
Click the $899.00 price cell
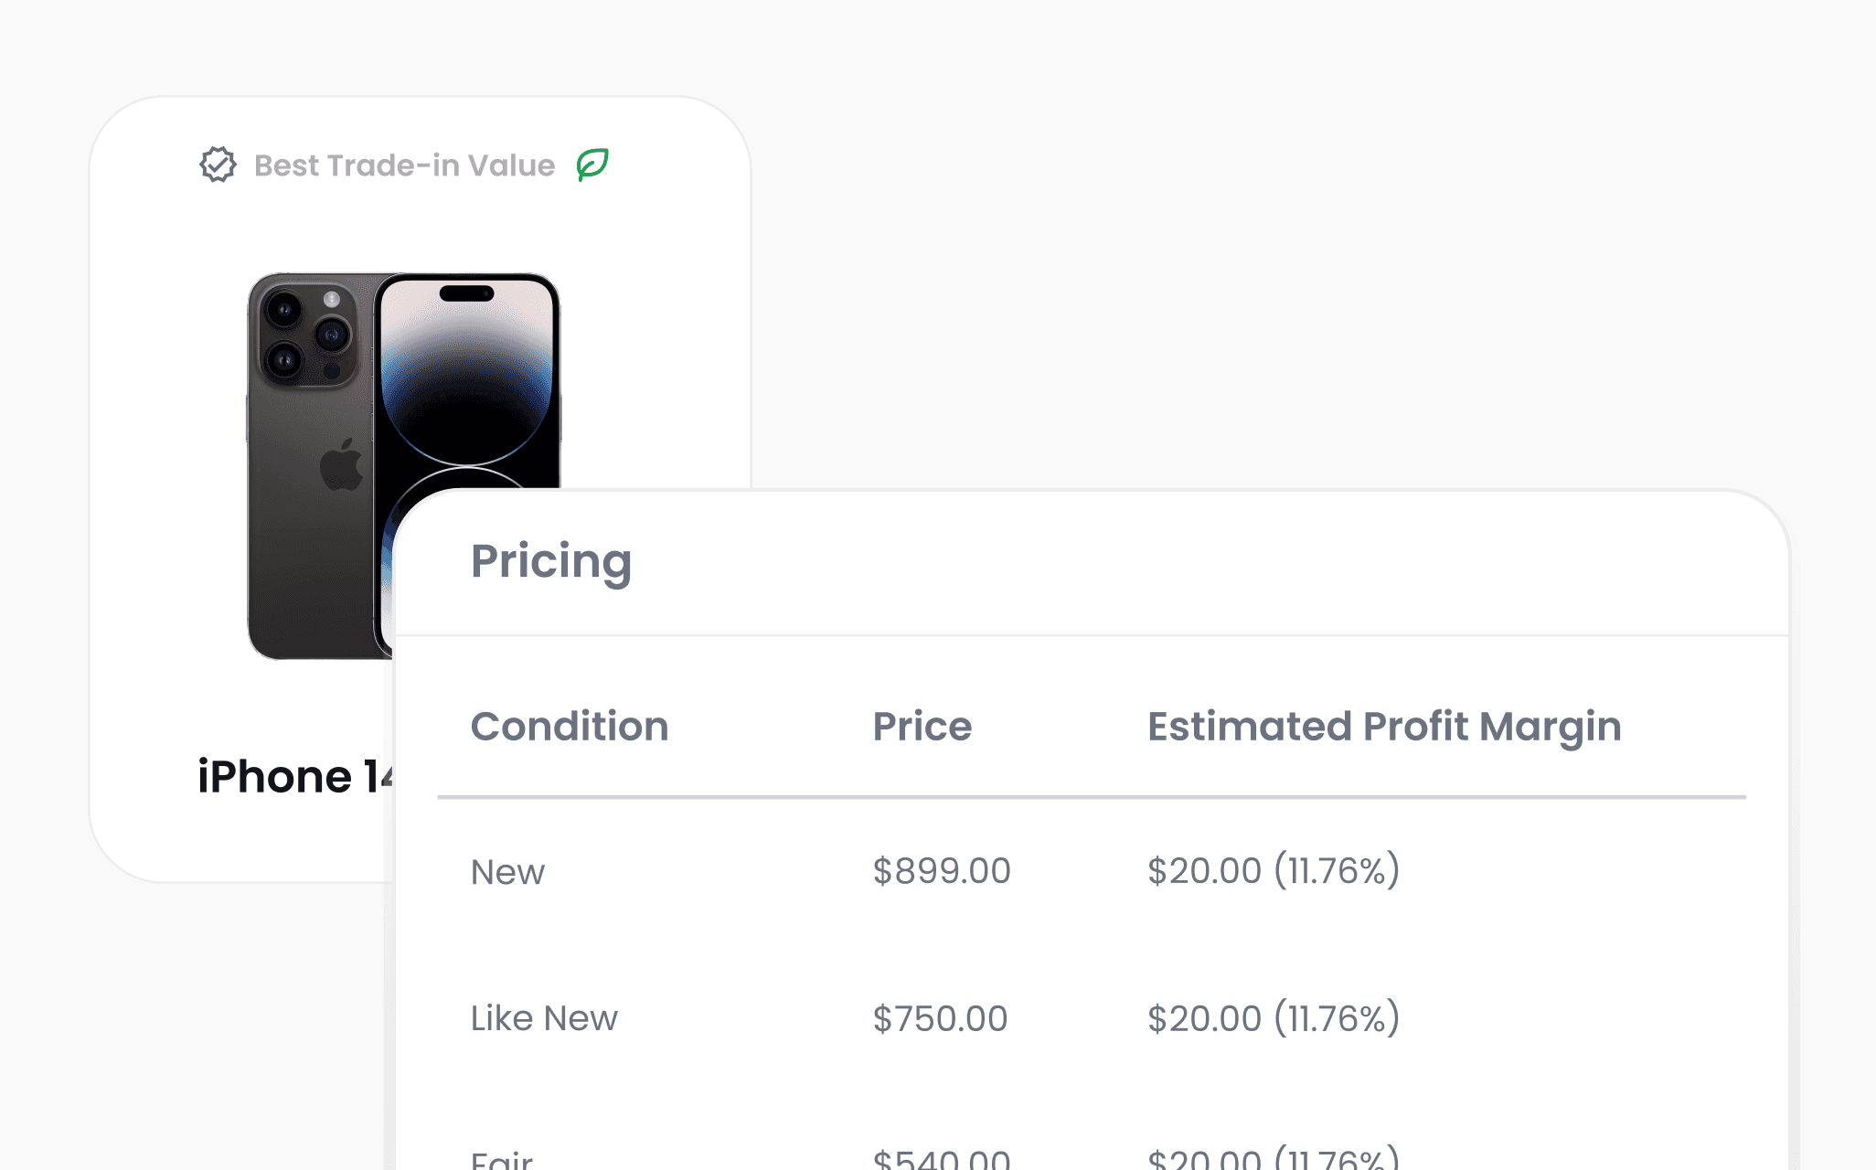tap(942, 871)
